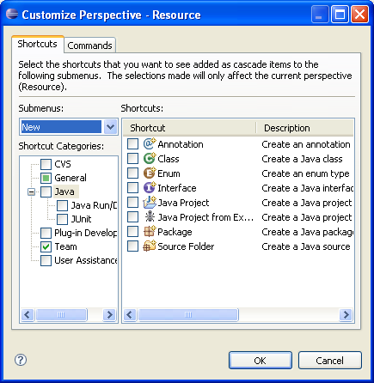The image size is (374, 383).
Task: Enable the Interface shortcut checkbox
Action: [x=132, y=187]
